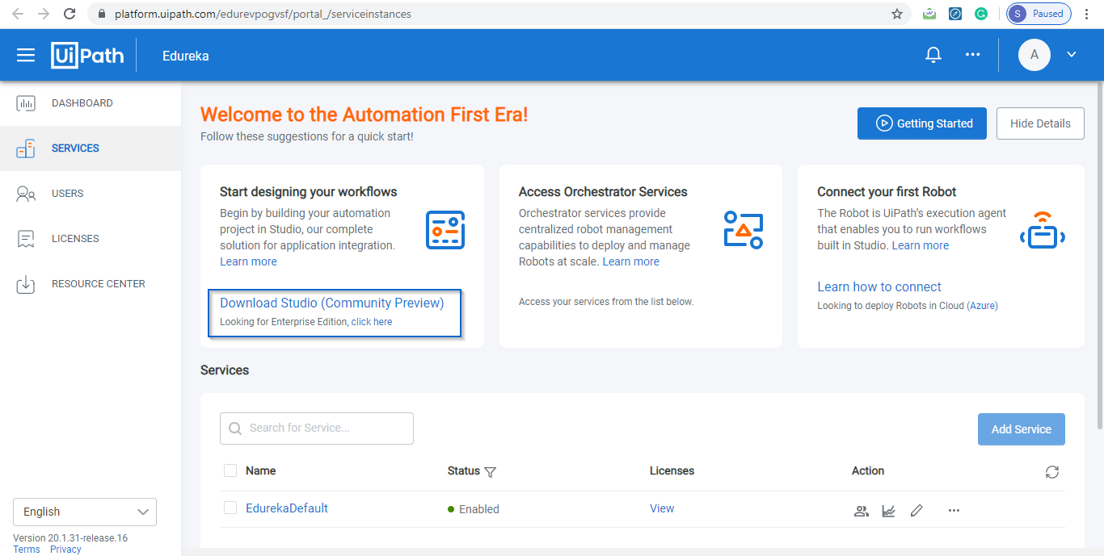This screenshot has height=556, width=1104.
Task: Click the user avatar A
Action: (1034, 55)
